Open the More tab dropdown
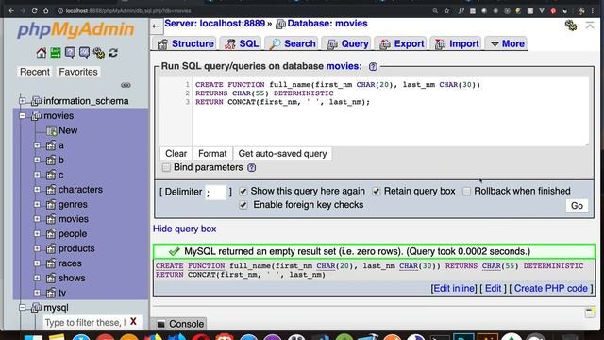The image size is (604, 340). point(508,43)
